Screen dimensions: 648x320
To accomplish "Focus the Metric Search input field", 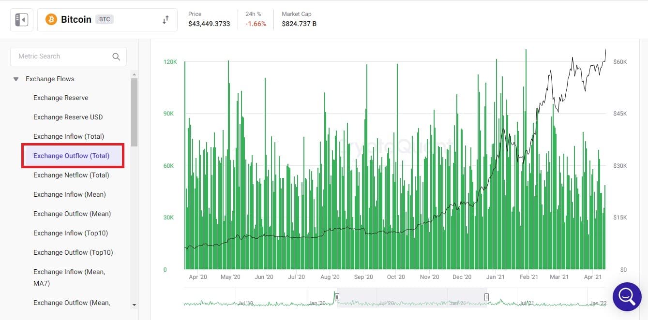I will click(68, 57).
